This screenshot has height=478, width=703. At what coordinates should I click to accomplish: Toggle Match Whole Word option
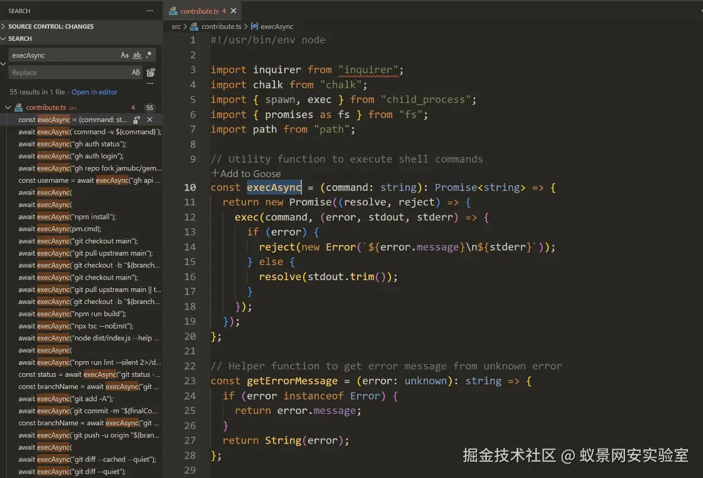point(137,55)
